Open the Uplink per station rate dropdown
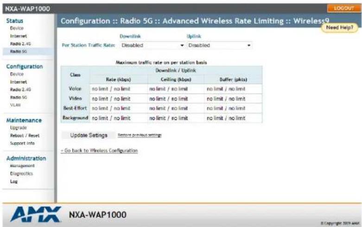Image resolution: width=362 pixels, height=227 pixels. coord(219,45)
